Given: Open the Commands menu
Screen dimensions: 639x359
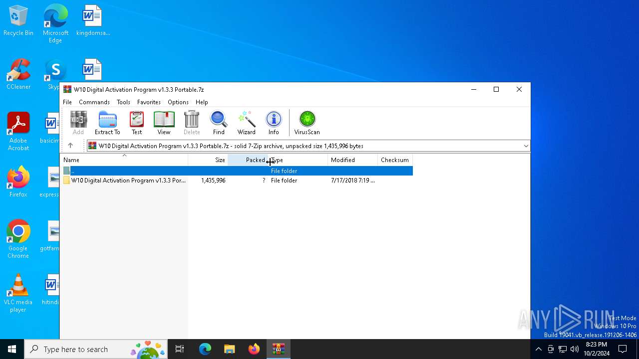Looking at the screenshot, I should (94, 102).
